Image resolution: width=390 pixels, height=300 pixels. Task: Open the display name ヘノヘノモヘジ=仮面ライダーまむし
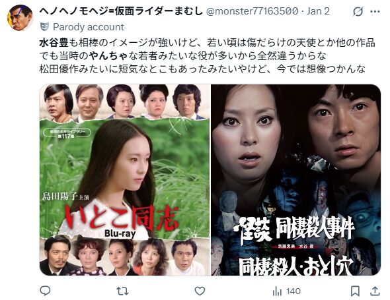122,11
